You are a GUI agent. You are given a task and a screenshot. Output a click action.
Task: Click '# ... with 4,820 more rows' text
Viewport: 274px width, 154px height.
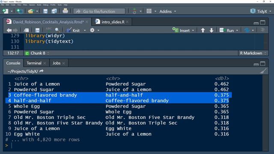click(x=42, y=140)
